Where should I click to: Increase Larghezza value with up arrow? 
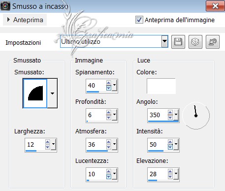pyautogui.click(x=48, y=142)
